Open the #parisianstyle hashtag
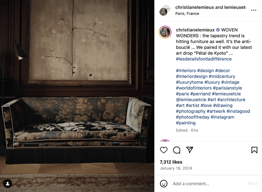 tap(227, 88)
